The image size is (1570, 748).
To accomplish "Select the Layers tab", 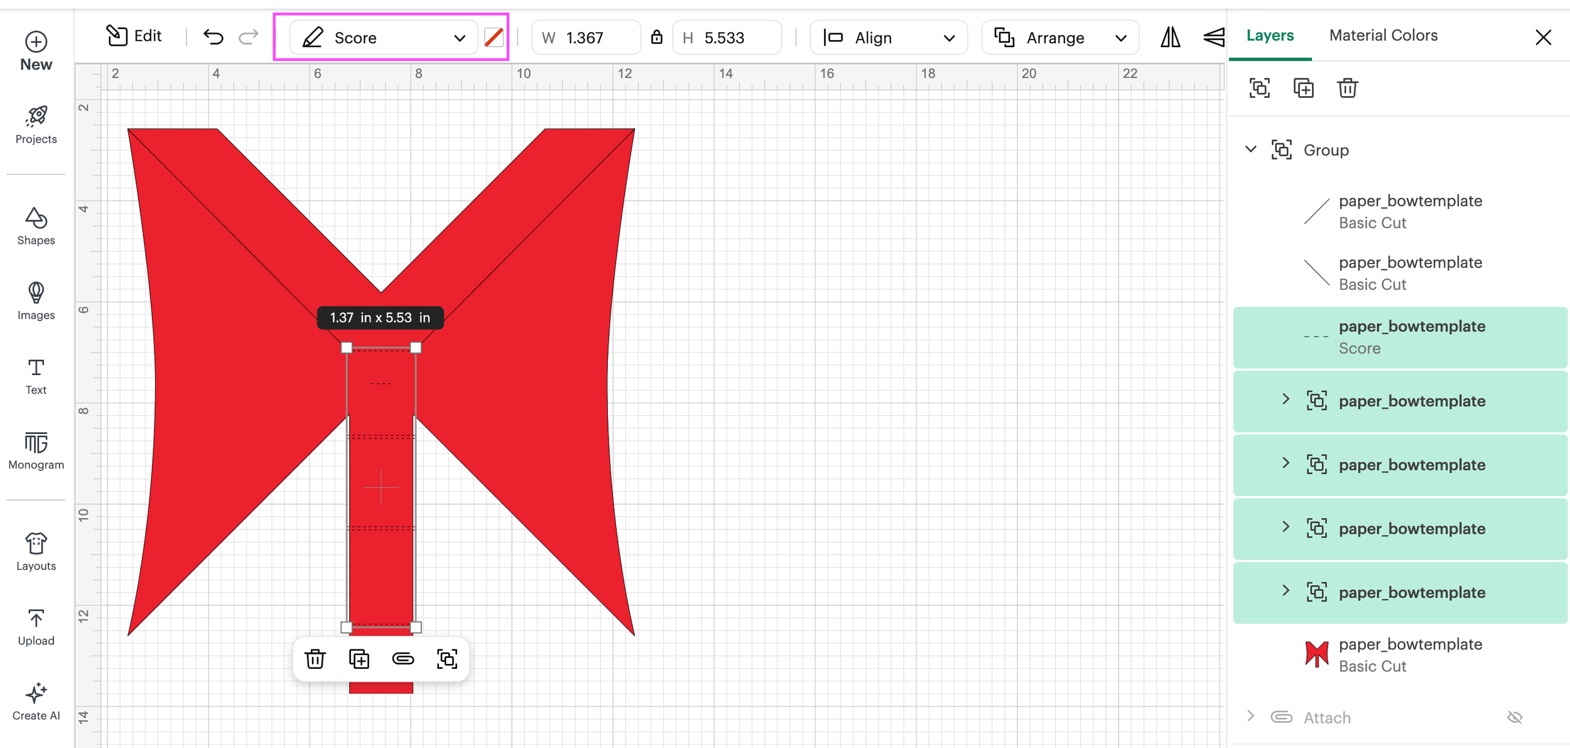I will coord(1270,35).
